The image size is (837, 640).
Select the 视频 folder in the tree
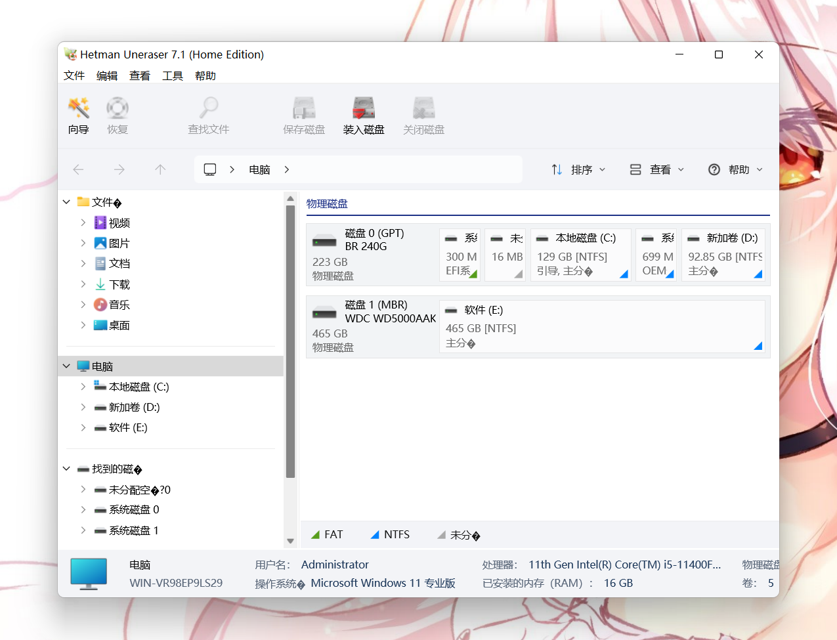112,223
